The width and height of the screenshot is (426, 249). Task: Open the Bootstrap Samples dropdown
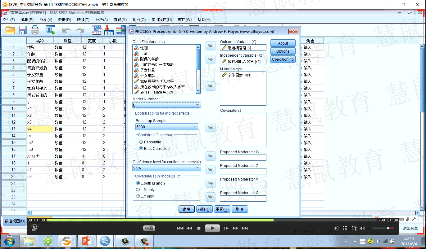click(167, 127)
